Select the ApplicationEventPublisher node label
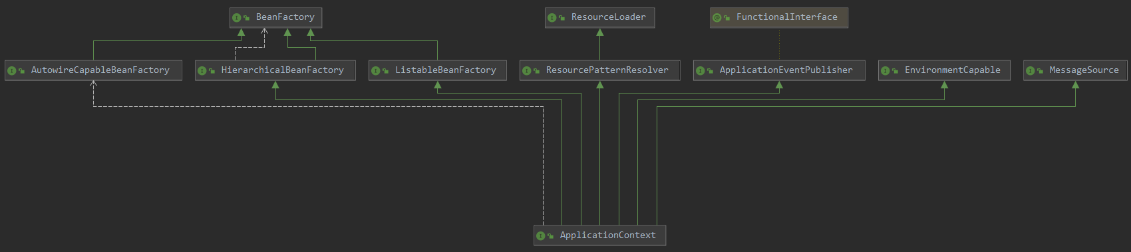Viewport: 1131px width, 252px height. coord(786,70)
